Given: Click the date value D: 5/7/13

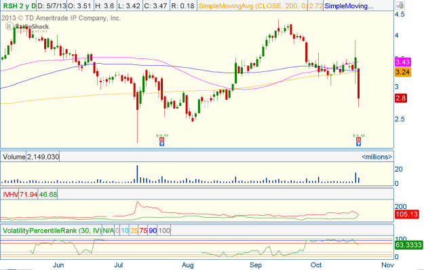Looking at the screenshot, I should [x=52, y=5].
